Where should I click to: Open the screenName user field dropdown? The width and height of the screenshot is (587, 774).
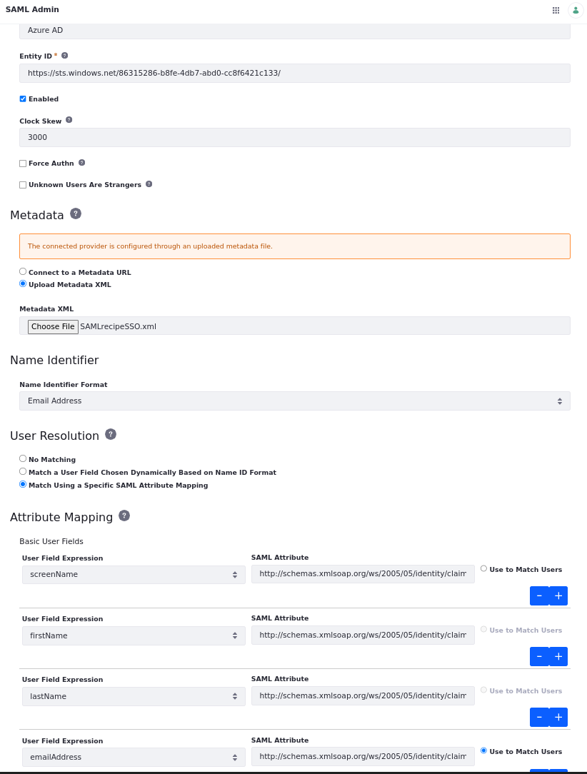coord(134,575)
